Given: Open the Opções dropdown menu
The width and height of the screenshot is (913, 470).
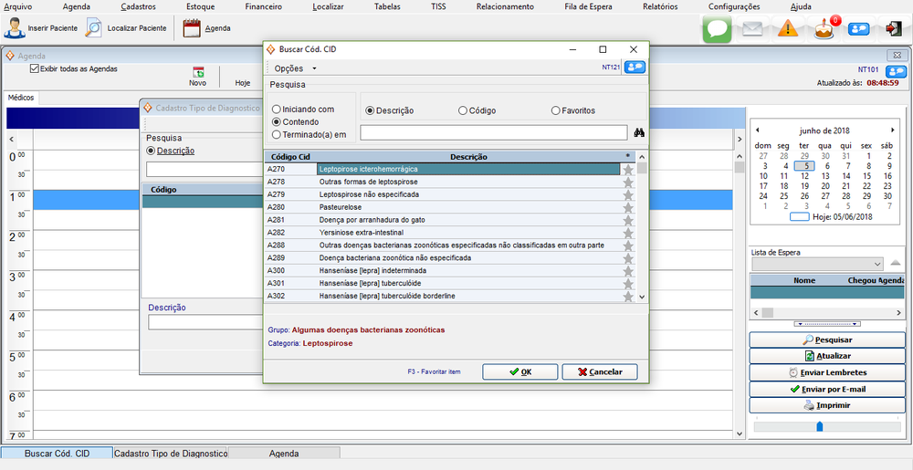Looking at the screenshot, I should click(x=295, y=68).
